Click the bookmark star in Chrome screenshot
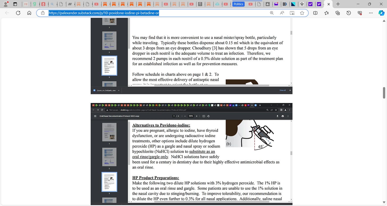 (x=276, y=110)
